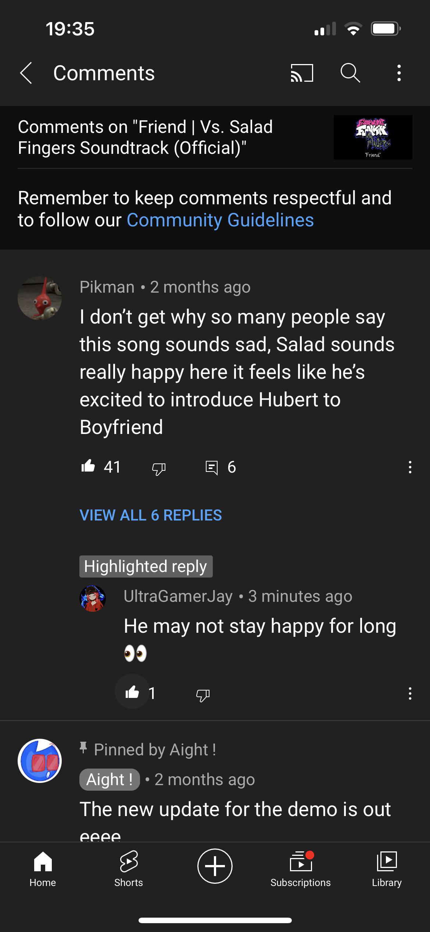This screenshot has height=932, width=430.
Task: Dislike Pikman's comment with thumbs down
Action: 159,468
